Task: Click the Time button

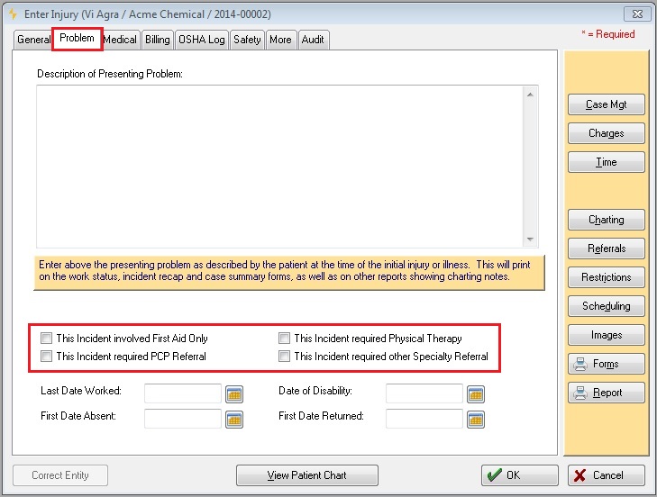Action: point(606,162)
